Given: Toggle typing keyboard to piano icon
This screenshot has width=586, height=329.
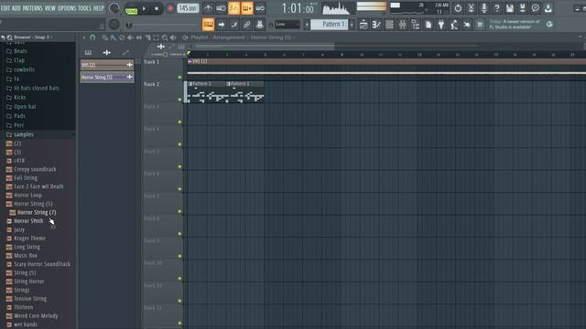Looking at the screenshot, I should click(208, 25).
